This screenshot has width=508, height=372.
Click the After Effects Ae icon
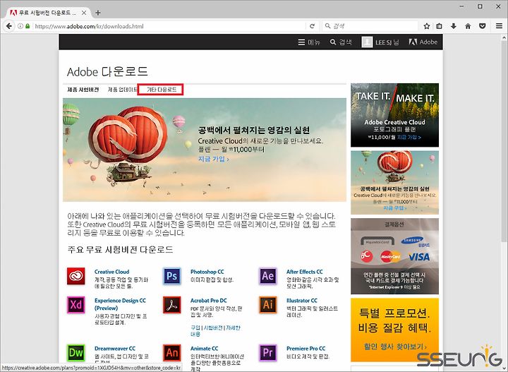coord(267,276)
